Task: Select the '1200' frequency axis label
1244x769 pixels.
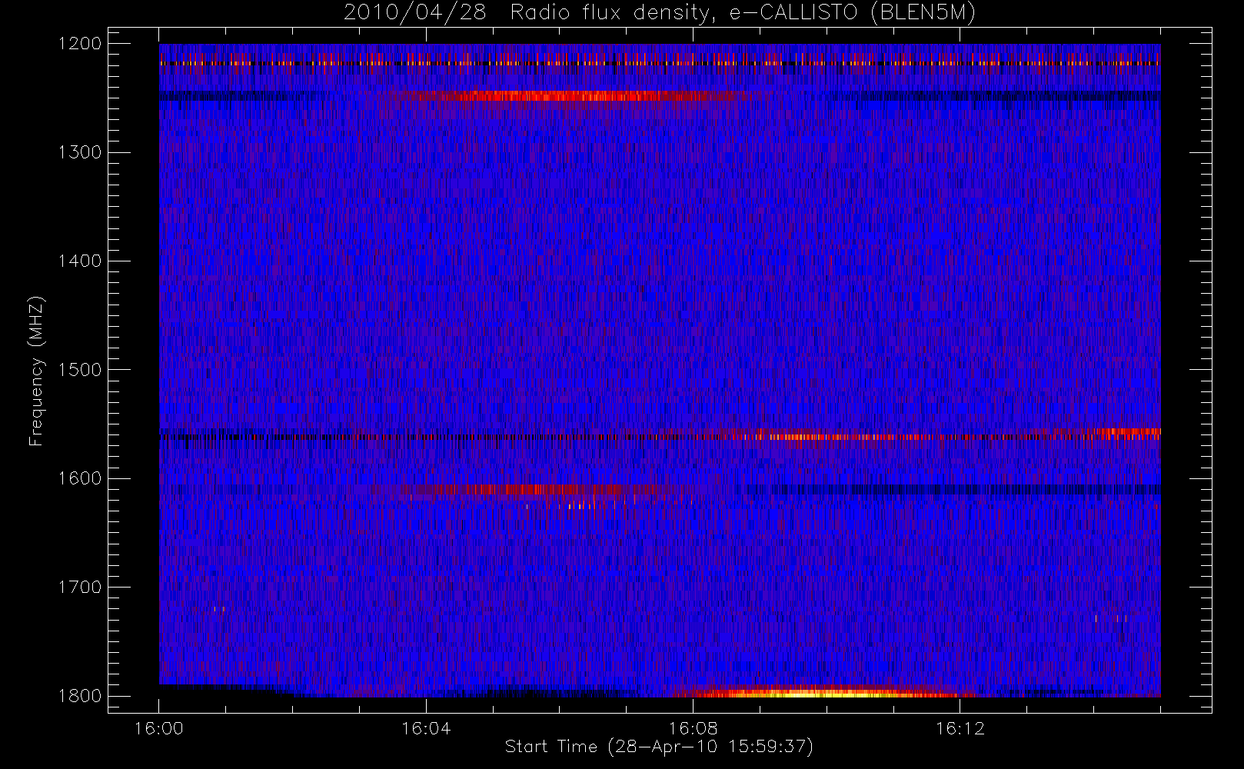Action: point(80,44)
